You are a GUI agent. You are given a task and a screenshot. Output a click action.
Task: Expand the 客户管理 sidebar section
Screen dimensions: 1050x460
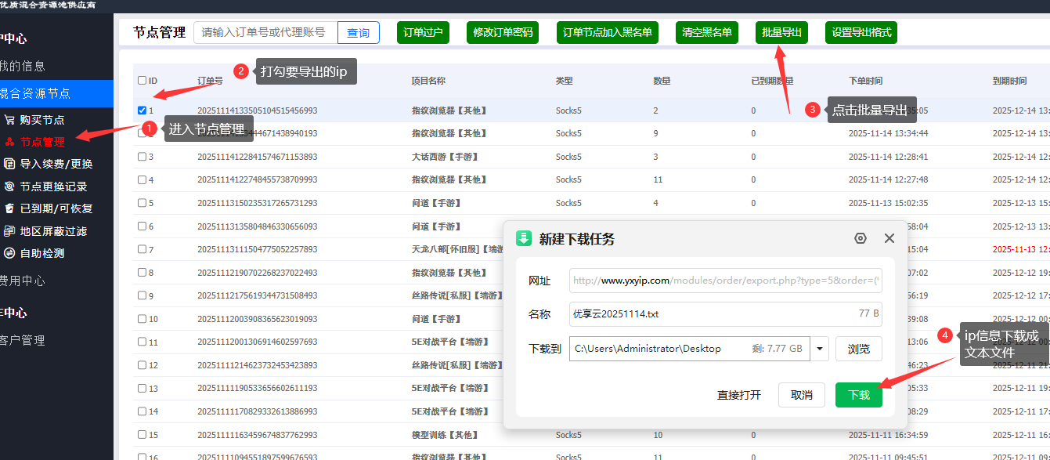pyautogui.click(x=22, y=340)
